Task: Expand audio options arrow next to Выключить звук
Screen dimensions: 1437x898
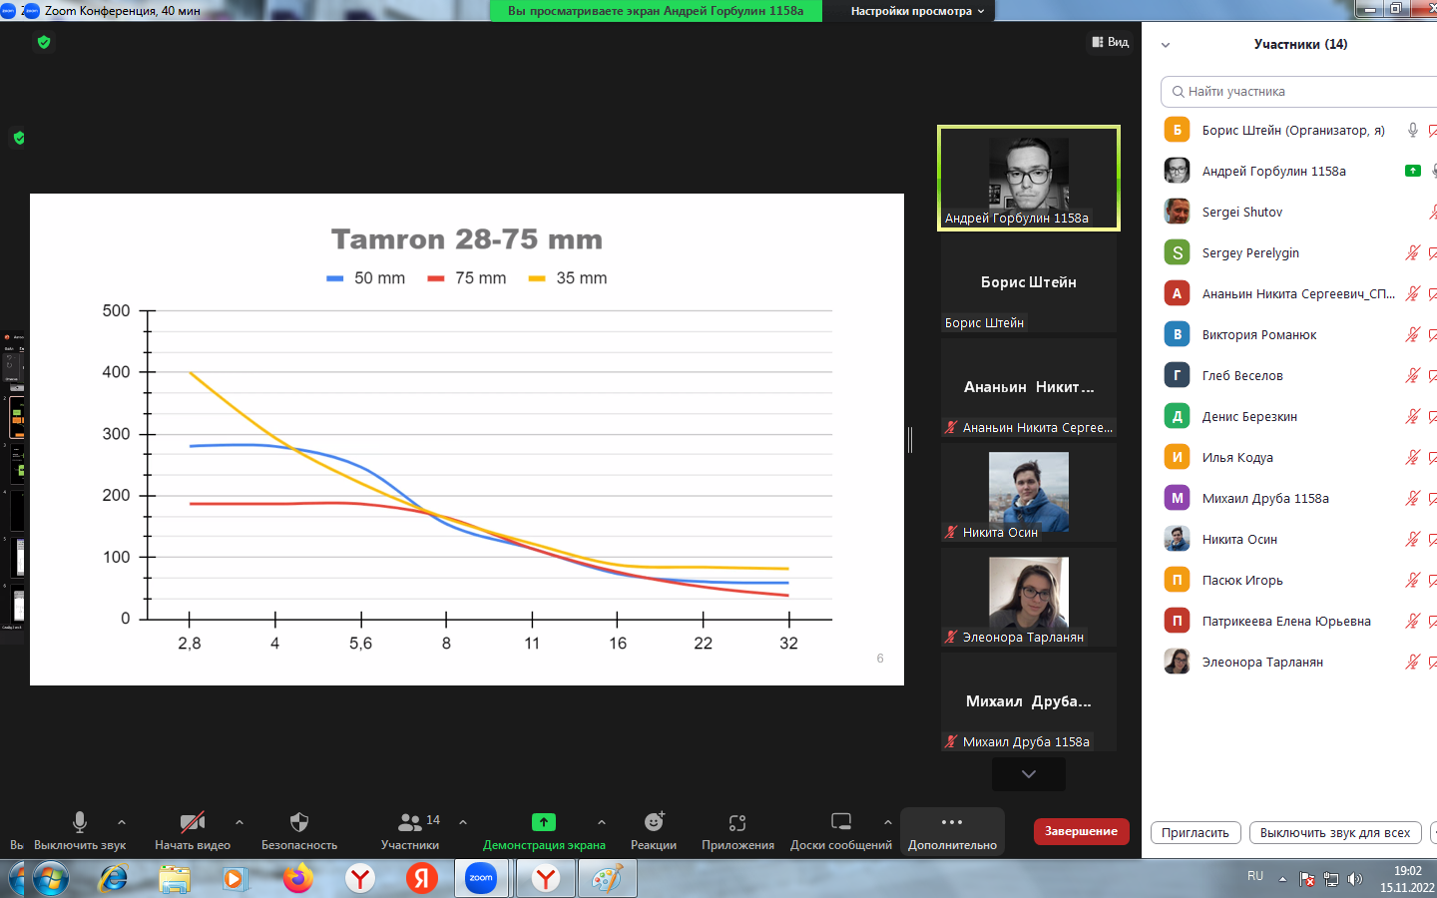Action: coord(122,822)
